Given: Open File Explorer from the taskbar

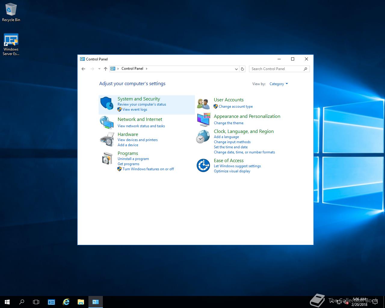Looking at the screenshot, I should (81, 302).
